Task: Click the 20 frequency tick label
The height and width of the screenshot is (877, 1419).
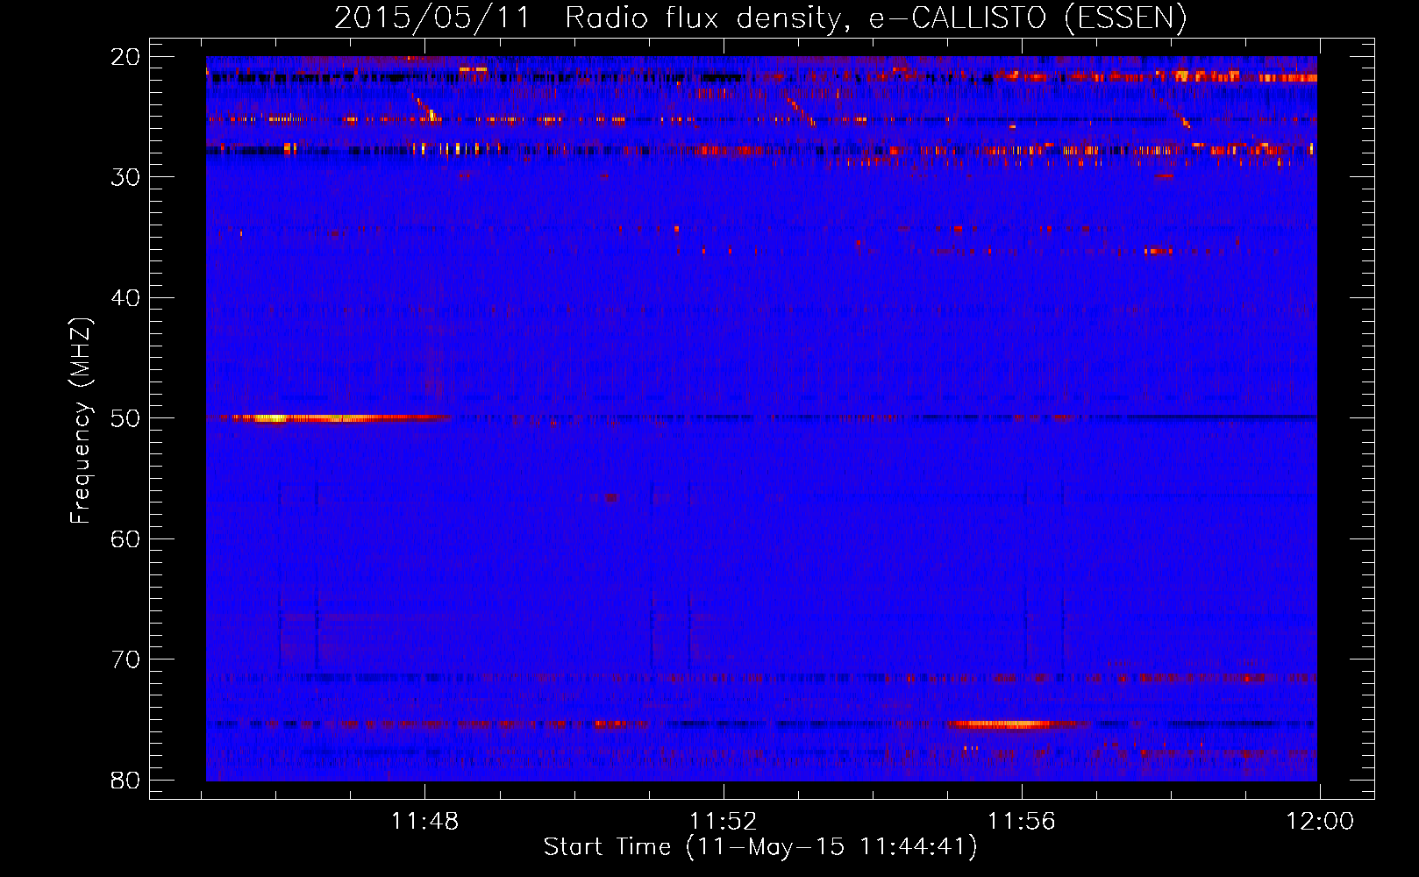Action: [126, 57]
